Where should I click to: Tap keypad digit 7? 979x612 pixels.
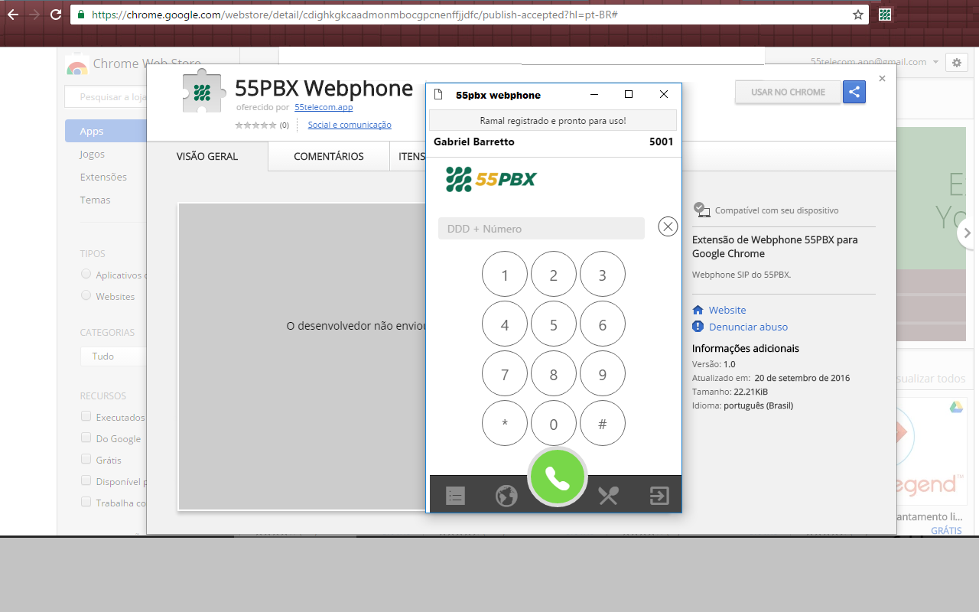[x=505, y=374]
